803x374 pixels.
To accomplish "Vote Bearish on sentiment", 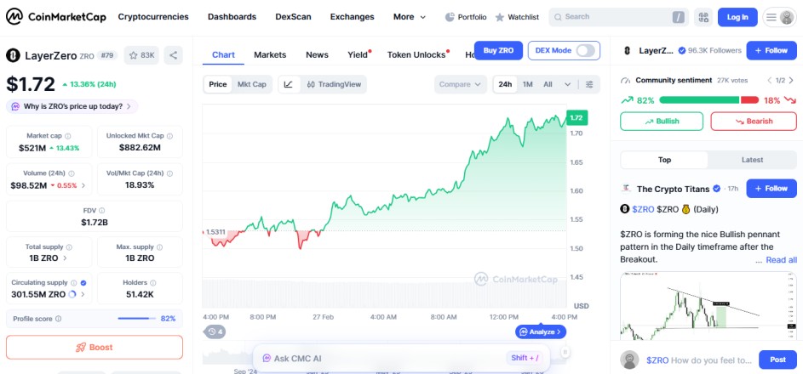I will 754,122.
